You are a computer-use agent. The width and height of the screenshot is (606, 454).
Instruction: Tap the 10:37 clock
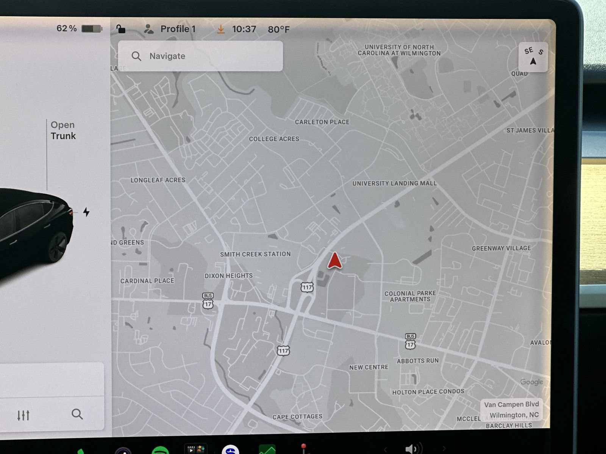click(x=244, y=29)
